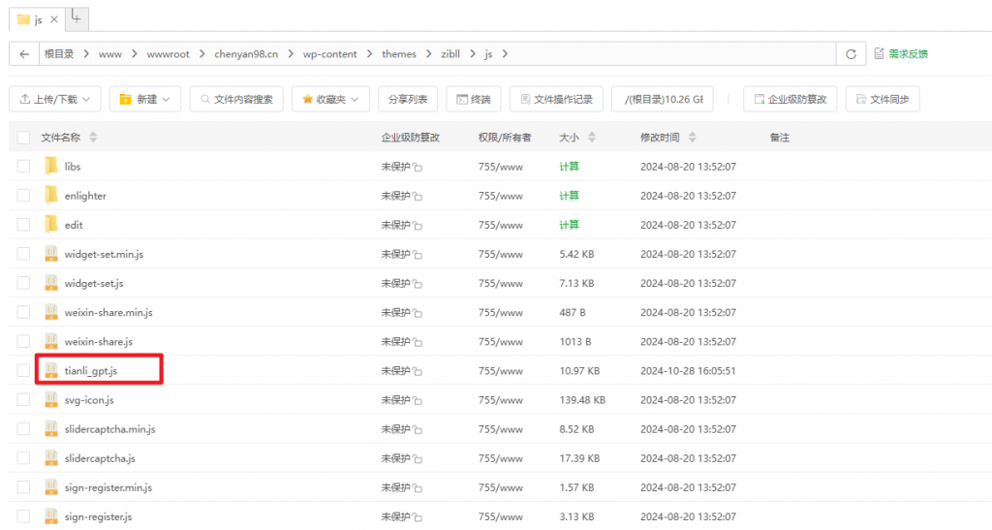Sort by 文件名称 column arrows
The width and height of the screenshot is (992, 530).
click(93, 138)
